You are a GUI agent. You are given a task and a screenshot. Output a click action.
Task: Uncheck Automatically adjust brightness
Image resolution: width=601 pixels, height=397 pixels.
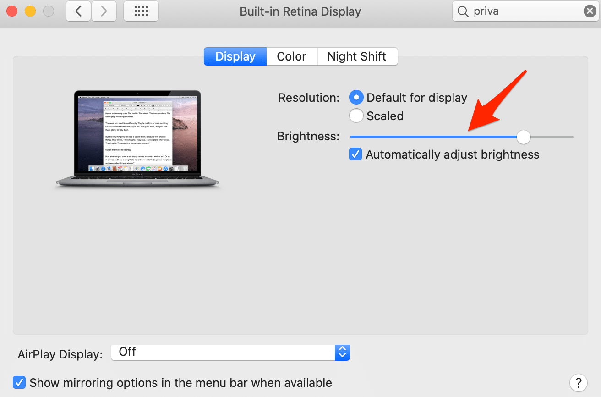(x=355, y=154)
